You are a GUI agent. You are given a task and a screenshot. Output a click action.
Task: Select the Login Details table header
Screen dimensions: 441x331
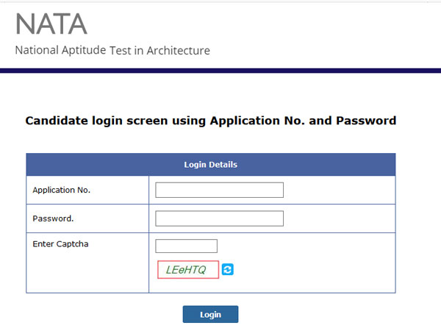pos(210,164)
